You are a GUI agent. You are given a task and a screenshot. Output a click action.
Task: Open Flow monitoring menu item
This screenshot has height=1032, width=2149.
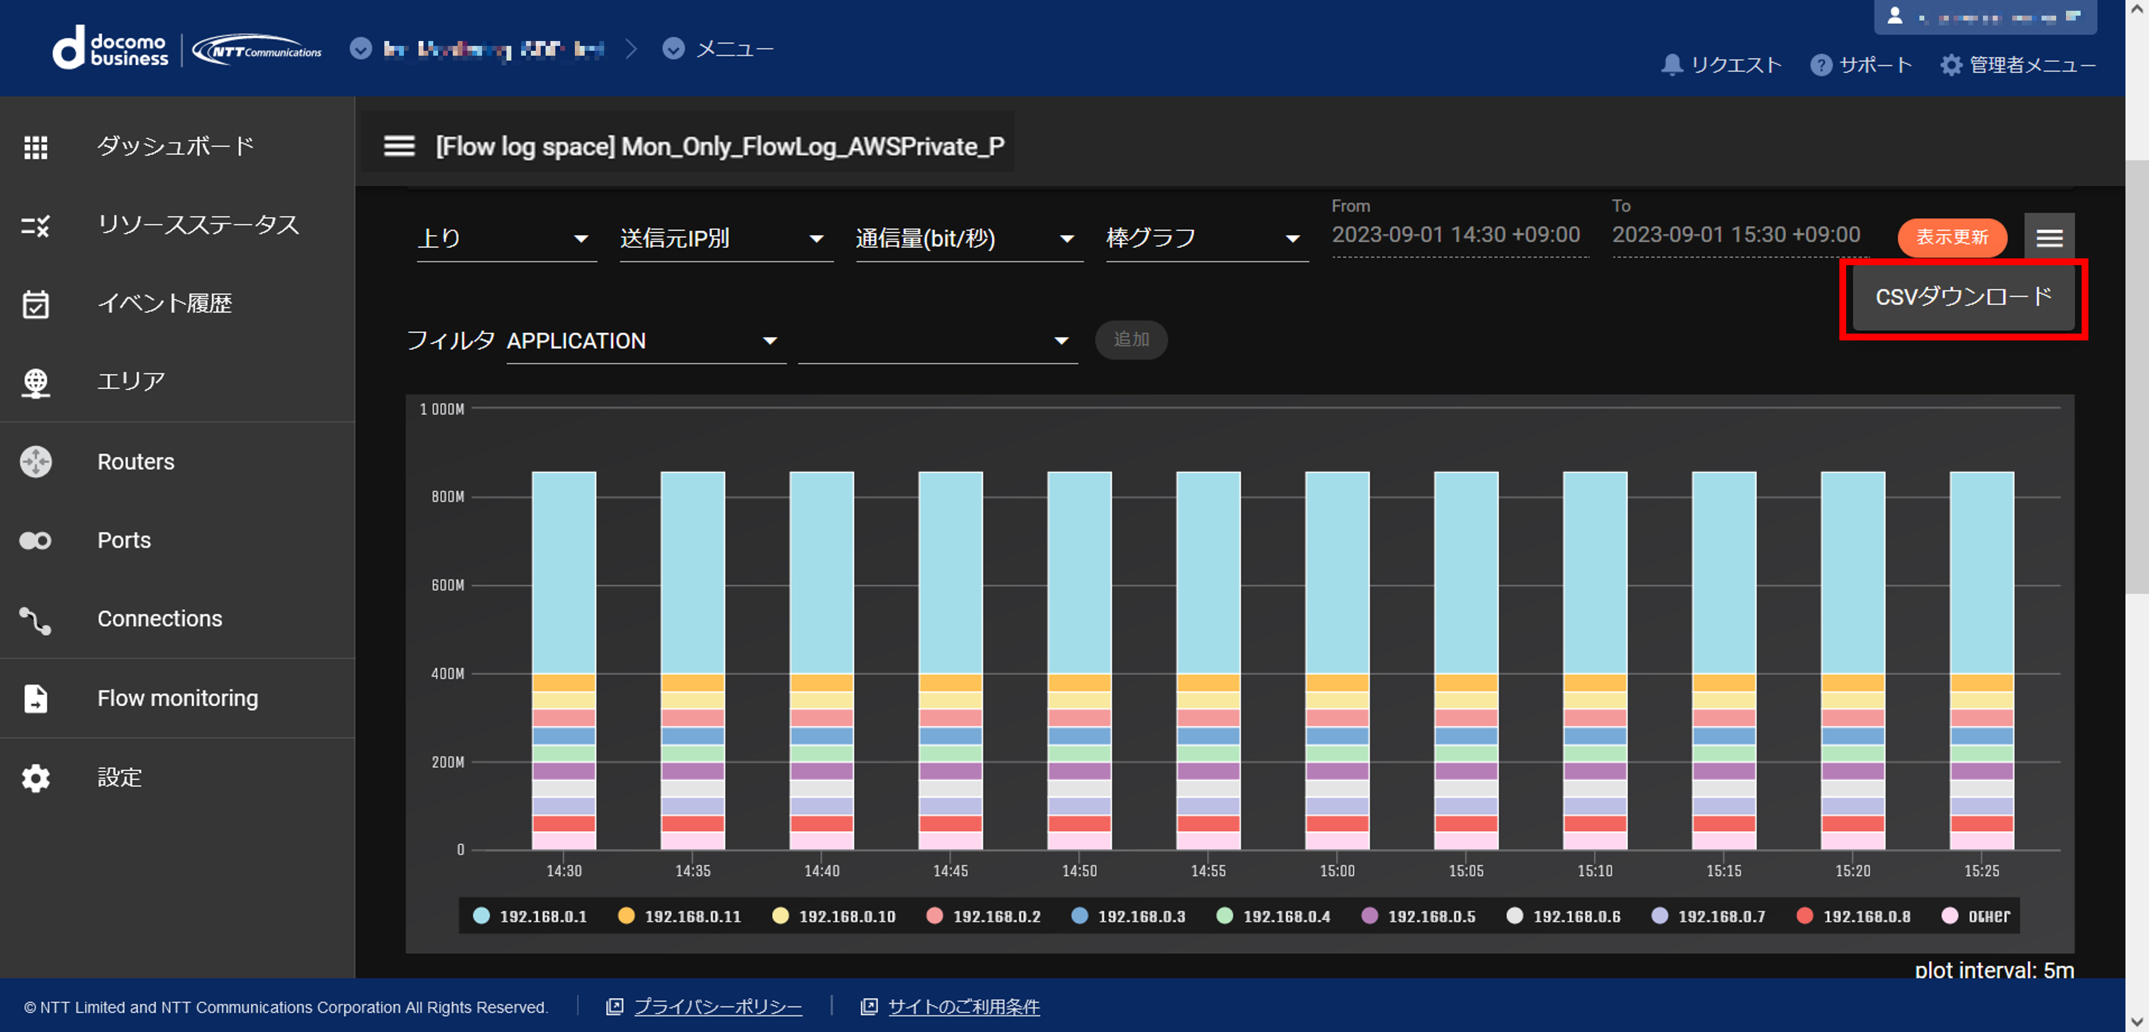point(178,698)
